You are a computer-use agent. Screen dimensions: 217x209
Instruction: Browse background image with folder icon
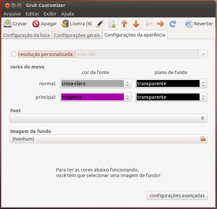(x=203, y=139)
